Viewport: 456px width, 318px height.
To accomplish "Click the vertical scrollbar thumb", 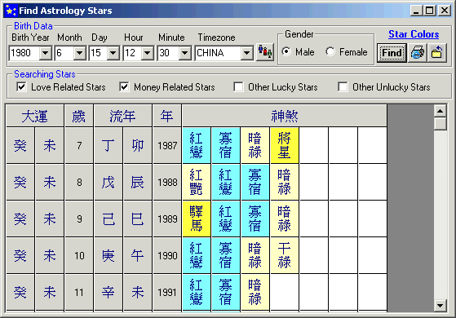I will pyautogui.click(x=440, y=124).
